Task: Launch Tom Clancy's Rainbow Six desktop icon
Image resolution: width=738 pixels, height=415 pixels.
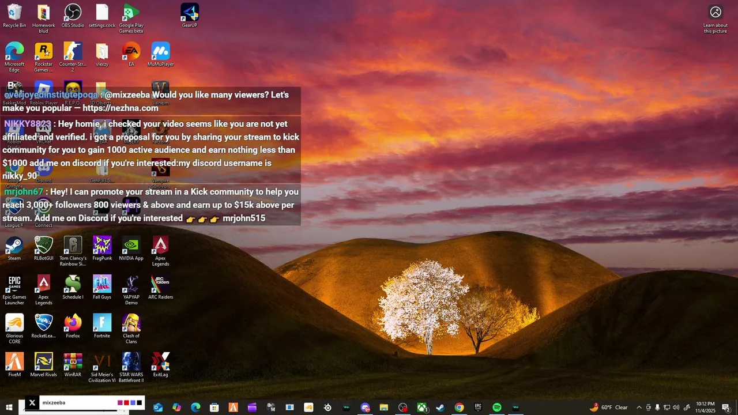Action: [73, 251]
